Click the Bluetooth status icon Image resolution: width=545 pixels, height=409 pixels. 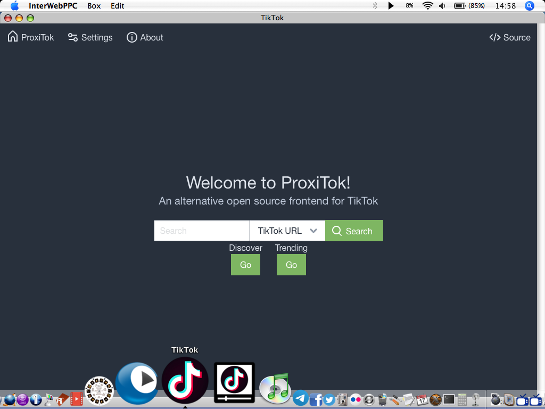pos(375,5)
